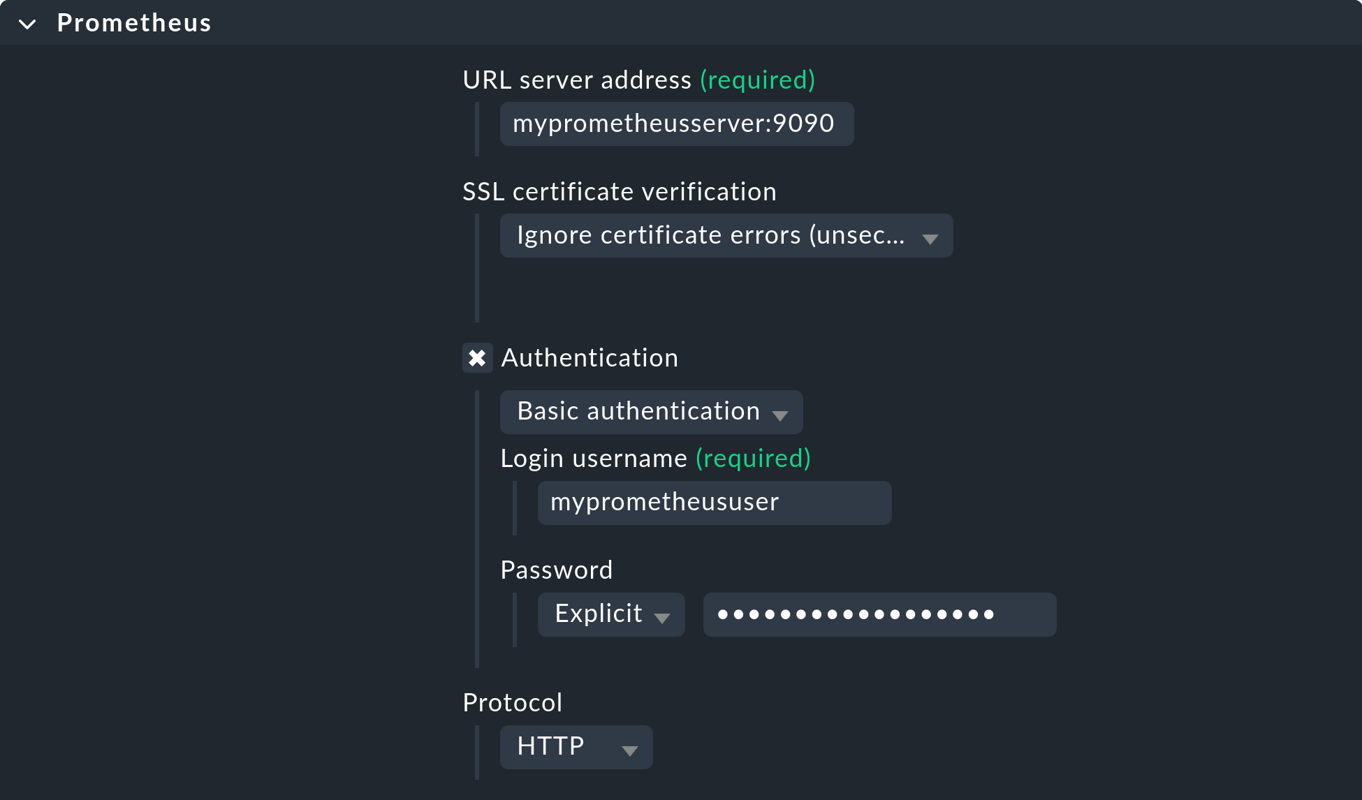Image resolution: width=1362 pixels, height=800 pixels.
Task: Open the Basic authentication method dropdown
Action: (x=651, y=412)
